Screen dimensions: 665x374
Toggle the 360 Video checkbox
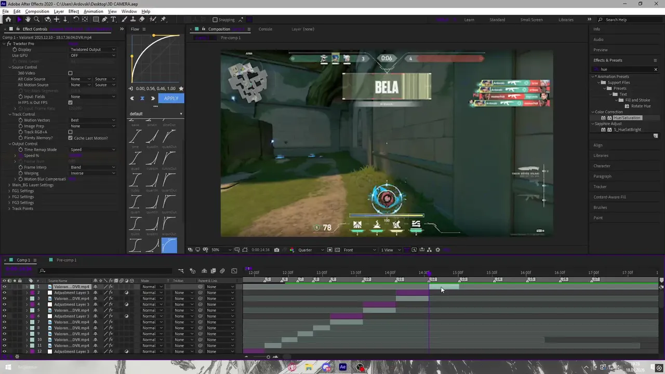pyautogui.click(x=70, y=73)
